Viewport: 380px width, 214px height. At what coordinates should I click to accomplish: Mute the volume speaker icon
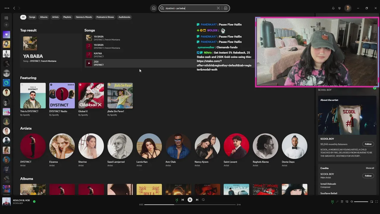[x=352, y=202]
